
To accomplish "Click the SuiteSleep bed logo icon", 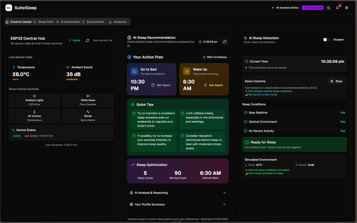I will pyautogui.click(x=9, y=8).
